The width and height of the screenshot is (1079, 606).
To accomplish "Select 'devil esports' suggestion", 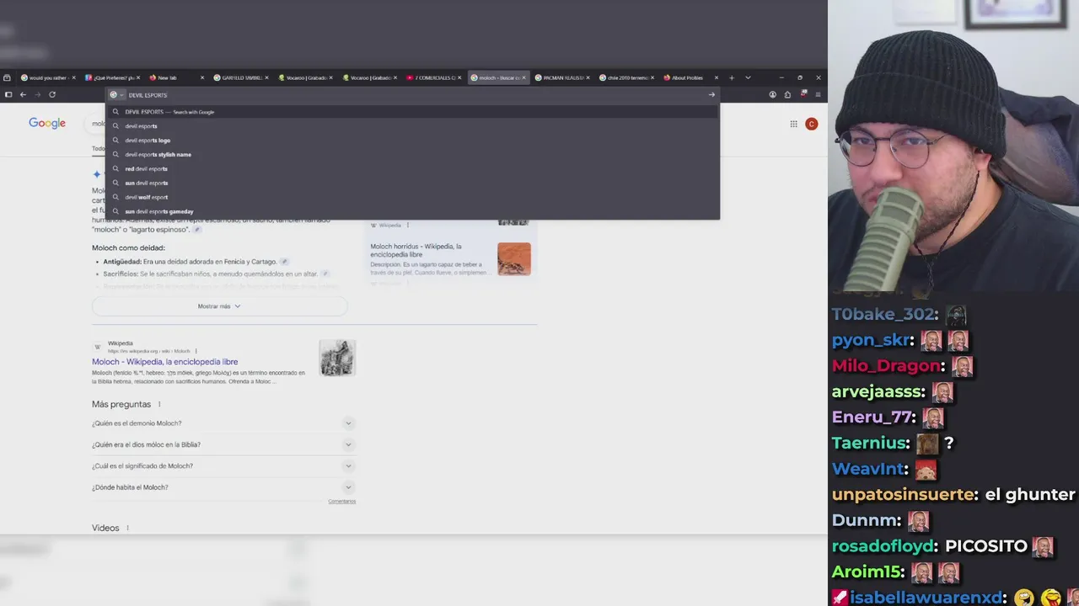I will tap(413, 126).
